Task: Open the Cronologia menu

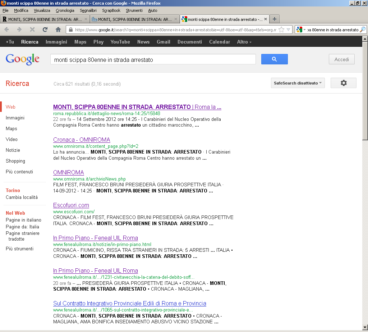Action: point(65,10)
